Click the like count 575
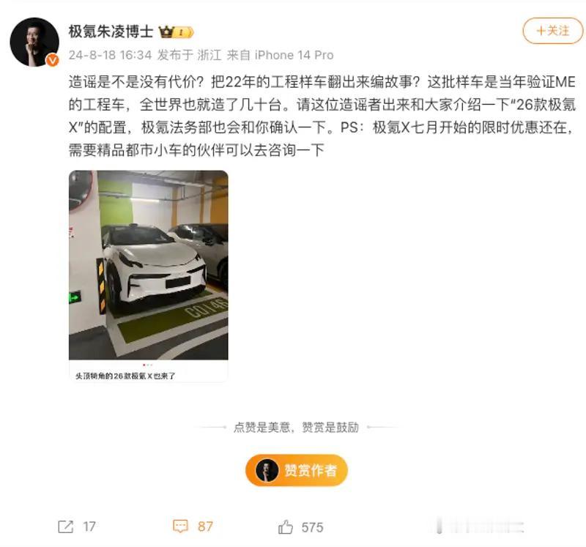This screenshot has height=547, width=586. [x=313, y=527]
